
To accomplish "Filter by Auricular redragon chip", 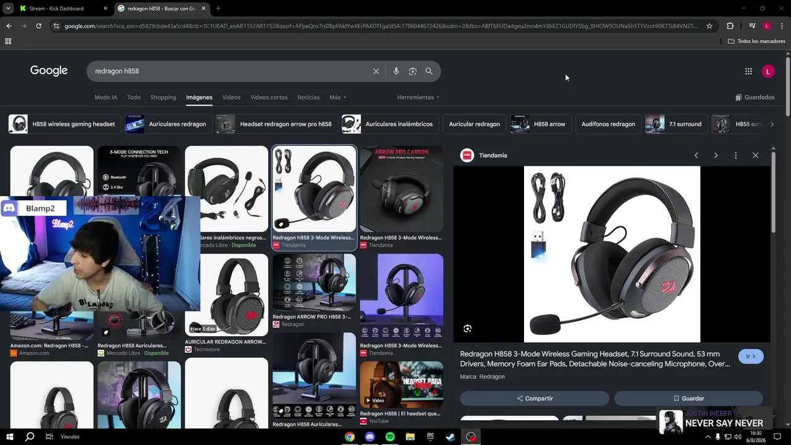I will tap(474, 124).
